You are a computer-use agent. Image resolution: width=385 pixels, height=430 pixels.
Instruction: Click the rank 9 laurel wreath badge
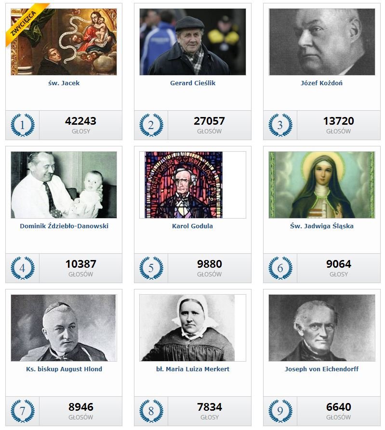(280, 411)
